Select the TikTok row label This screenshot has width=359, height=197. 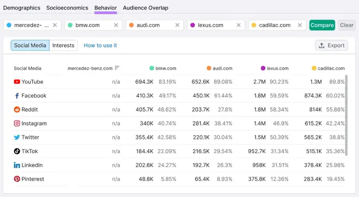click(30, 151)
